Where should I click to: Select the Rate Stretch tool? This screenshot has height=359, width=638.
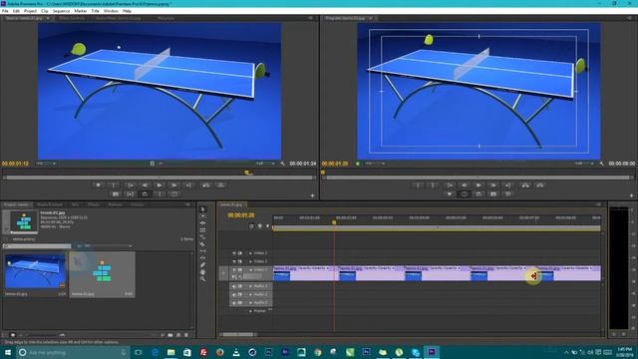click(x=202, y=237)
